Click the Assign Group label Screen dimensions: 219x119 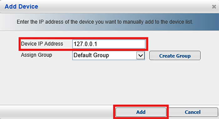tap(37, 55)
